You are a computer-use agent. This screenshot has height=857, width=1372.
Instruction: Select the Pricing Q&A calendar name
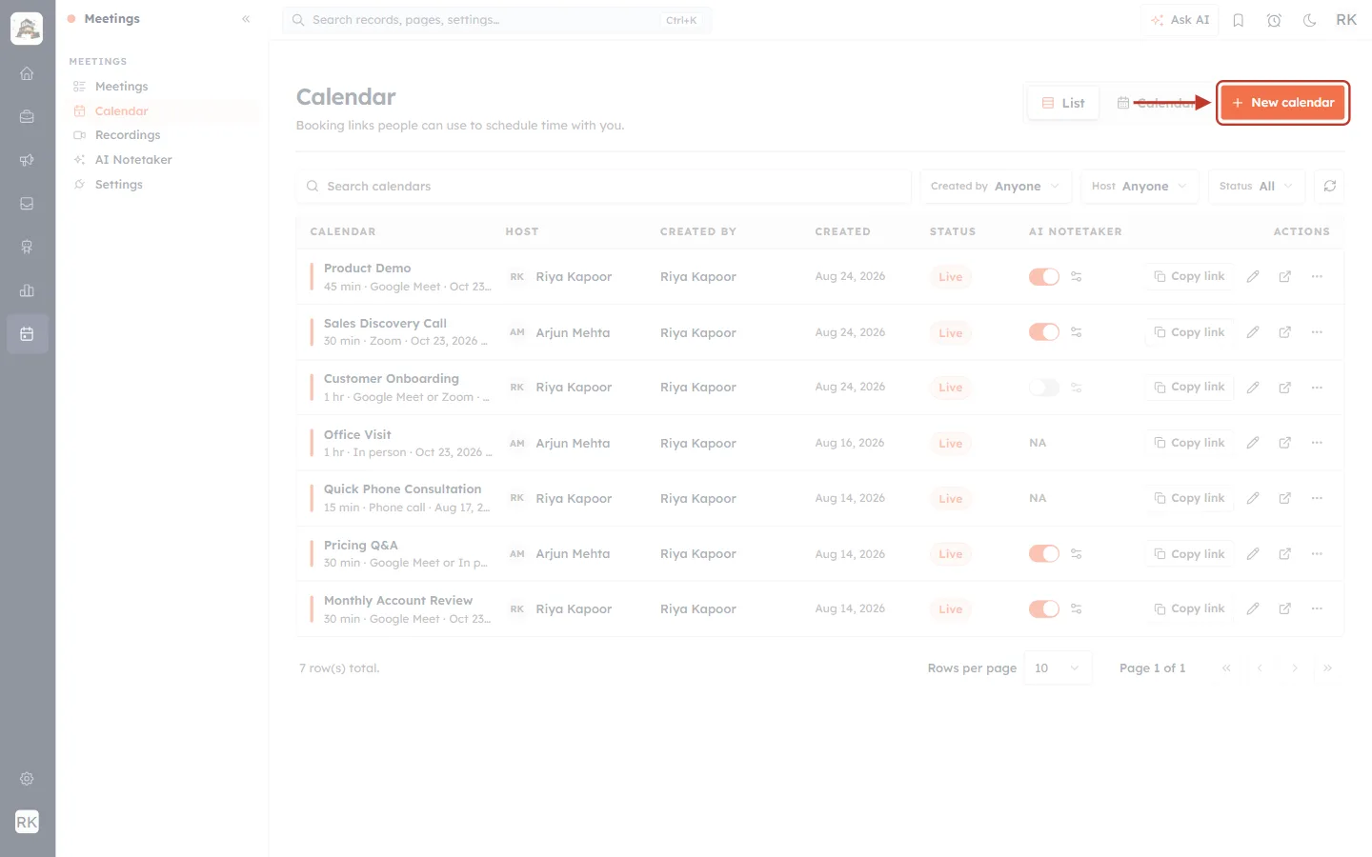click(x=361, y=546)
